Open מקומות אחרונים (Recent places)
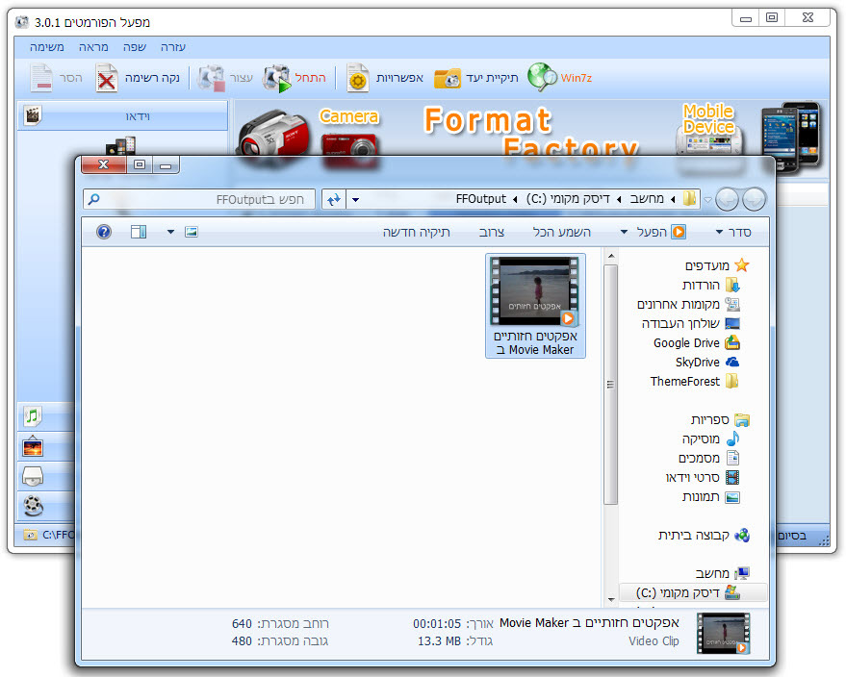Screen dimensions: 846x677 688,304
